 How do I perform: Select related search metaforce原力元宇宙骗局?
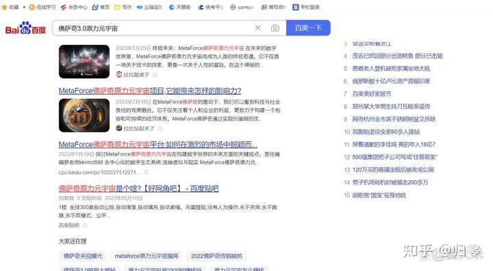coord(147,256)
